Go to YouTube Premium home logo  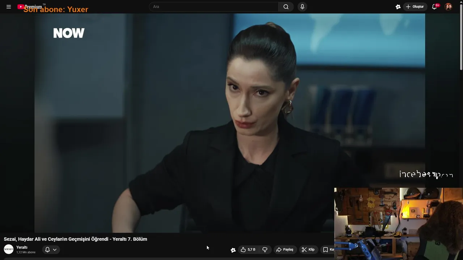click(30, 7)
